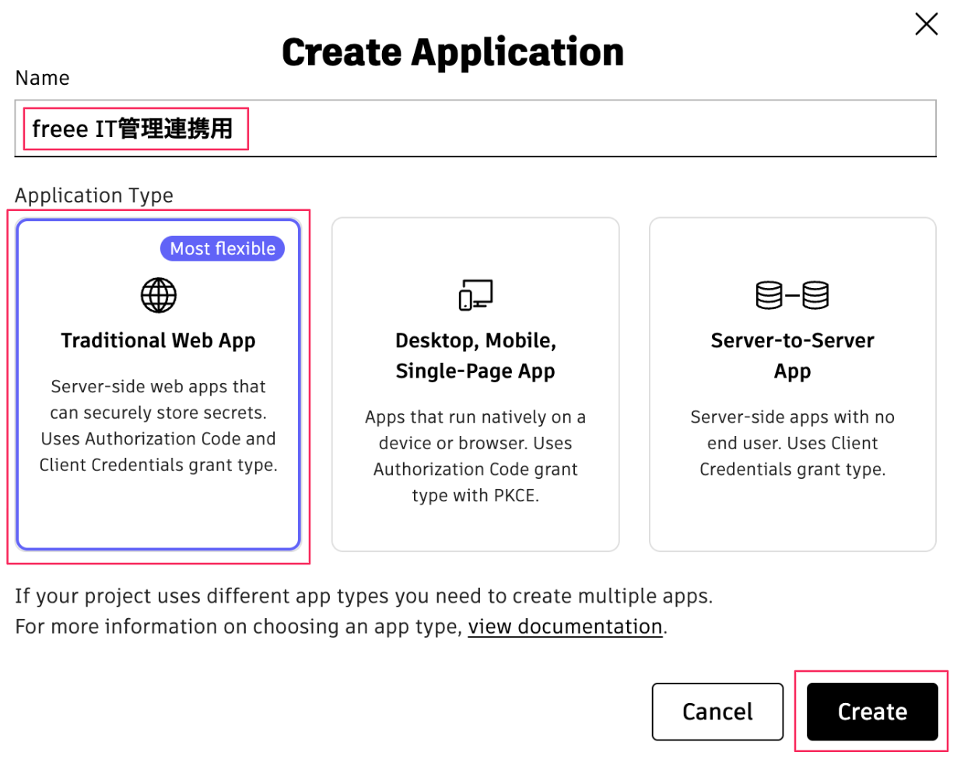Pick the Server-to-Server App type
The width and height of the screenshot is (971, 777).
[x=792, y=356]
